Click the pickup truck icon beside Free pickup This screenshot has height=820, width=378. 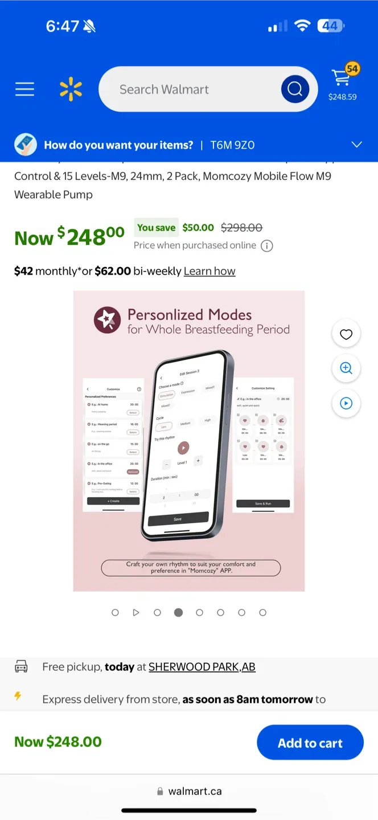[21, 666]
